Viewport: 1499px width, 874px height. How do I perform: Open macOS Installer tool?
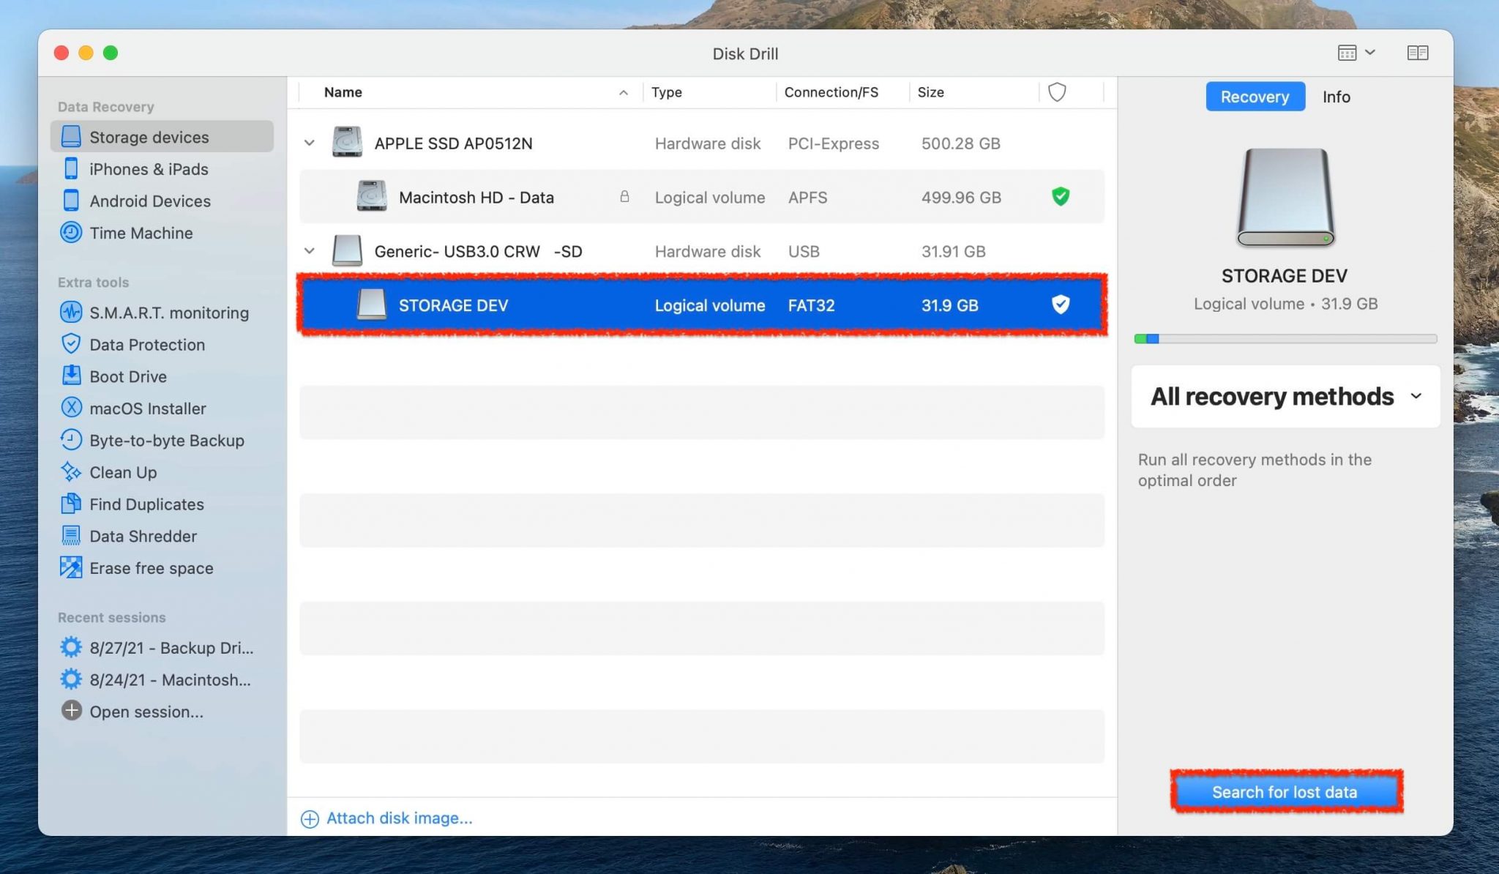tap(147, 408)
